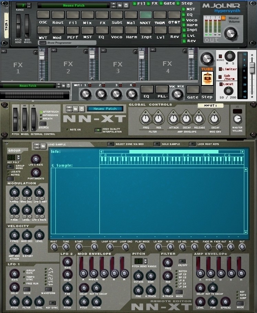Screen dimensions: 257x313
Task: Click Amp Envelope MODE button
Action: [240, 303]
